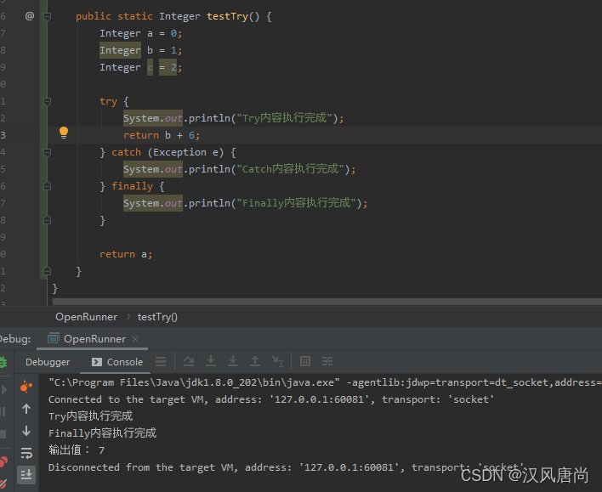Click highlighted Integer in 'Integer b = 1'
This screenshot has width=602, height=492.
click(120, 50)
